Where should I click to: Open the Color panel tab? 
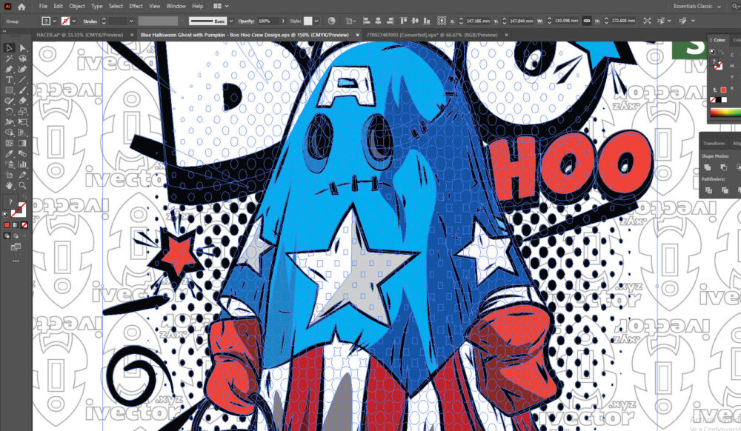(719, 40)
